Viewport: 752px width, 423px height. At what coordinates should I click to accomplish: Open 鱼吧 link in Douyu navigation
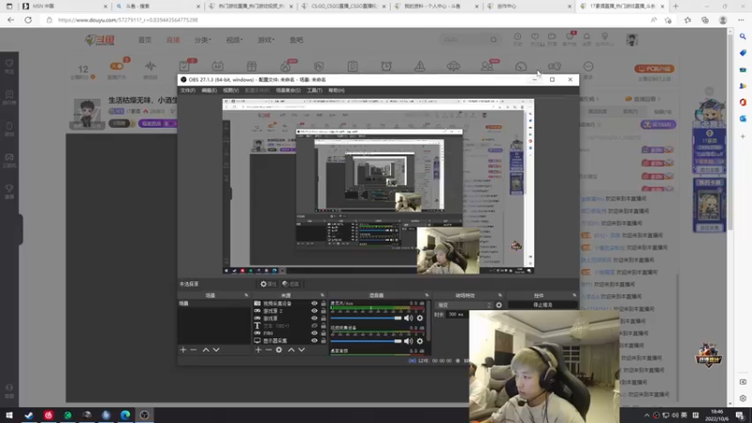(x=296, y=39)
